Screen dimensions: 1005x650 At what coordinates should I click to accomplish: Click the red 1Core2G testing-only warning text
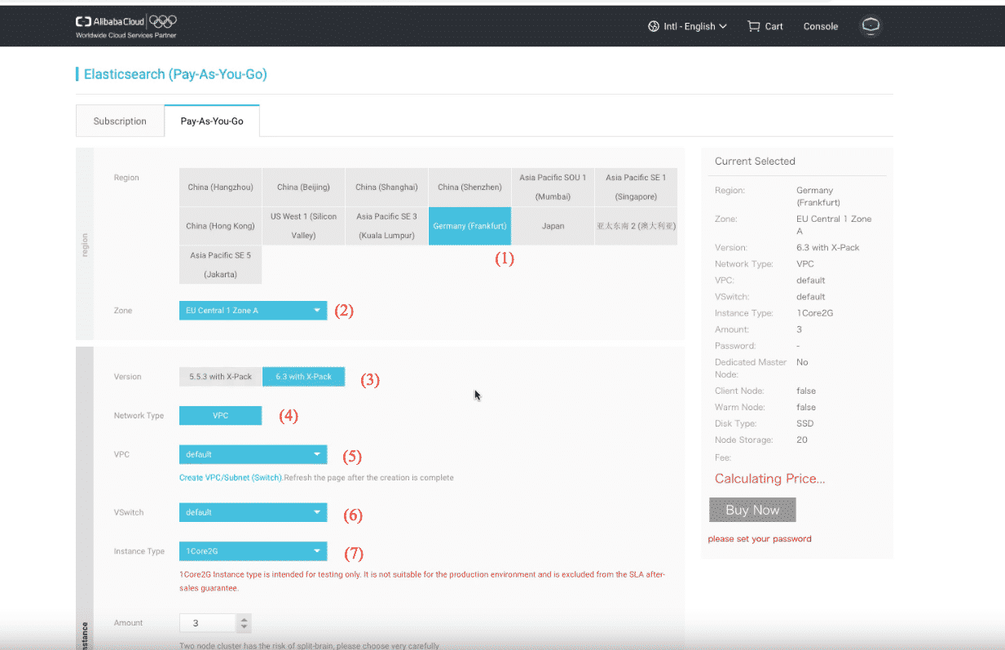coord(422,581)
